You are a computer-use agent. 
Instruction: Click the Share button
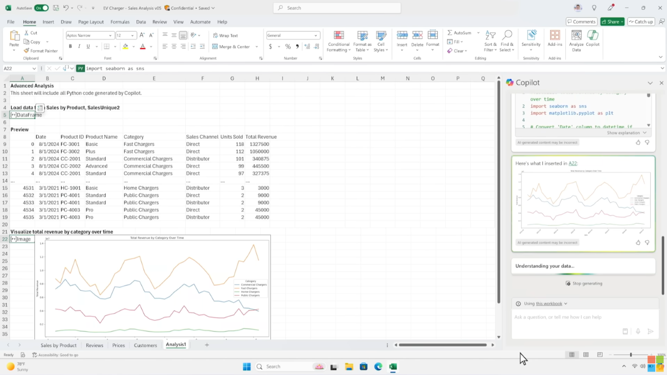611,21
